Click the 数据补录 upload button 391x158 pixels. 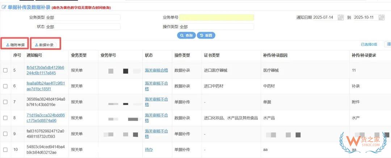pyautogui.click(x=45, y=45)
